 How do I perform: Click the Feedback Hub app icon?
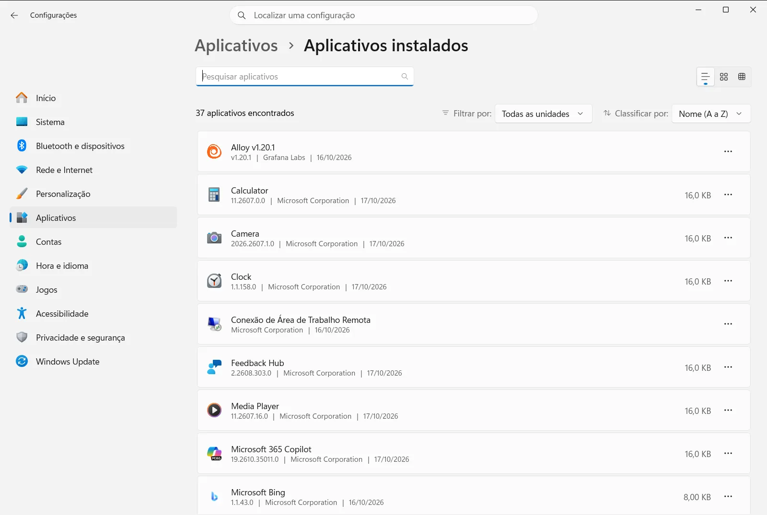[214, 367]
